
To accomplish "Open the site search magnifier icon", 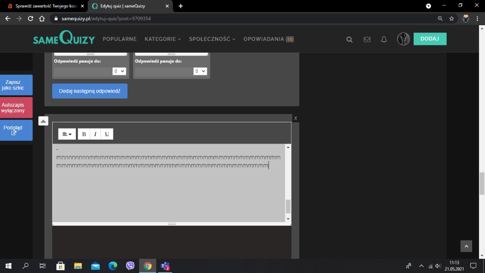I will point(350,39).
